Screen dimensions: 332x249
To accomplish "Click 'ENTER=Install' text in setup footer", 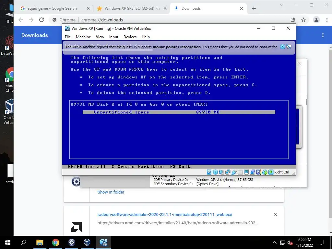I will click(x=87, y=167).
